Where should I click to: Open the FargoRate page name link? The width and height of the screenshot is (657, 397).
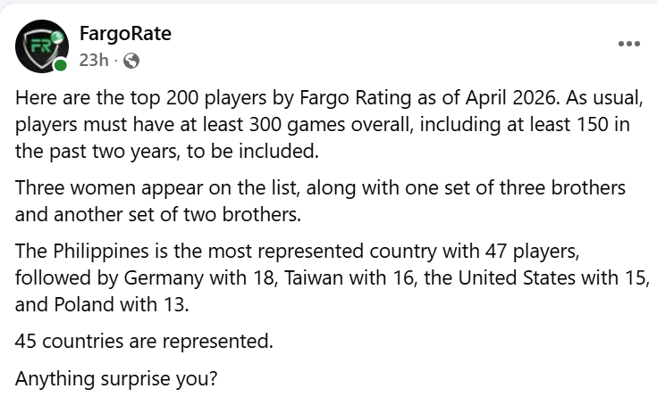coord(125,35)
